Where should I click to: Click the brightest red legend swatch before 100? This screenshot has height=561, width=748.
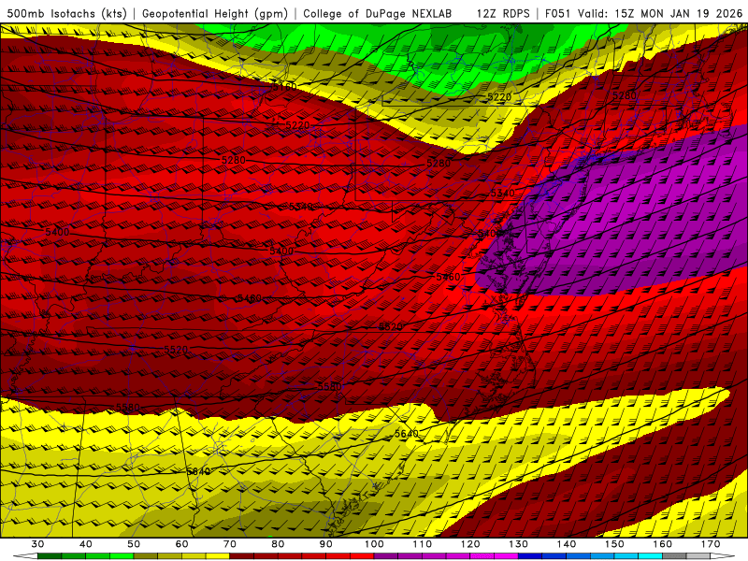(x=362, y=555)
